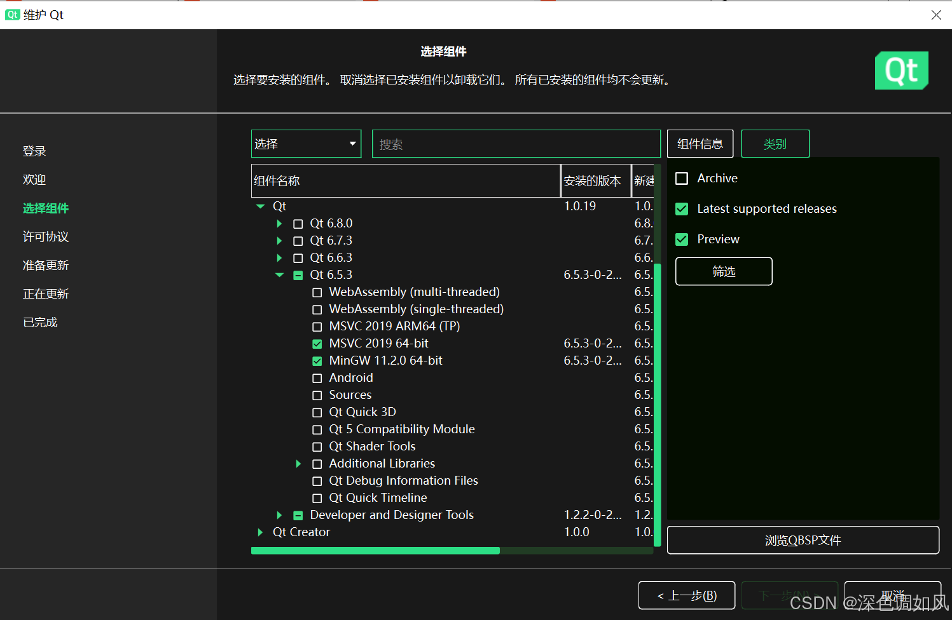Screen dimensions: 952x620
Task: Click the installed version 1.0.19 cell
Action: [x=580, y=206]
